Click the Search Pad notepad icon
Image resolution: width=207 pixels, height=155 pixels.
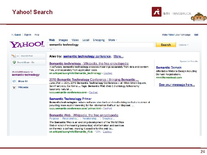[x=14, y=56]
